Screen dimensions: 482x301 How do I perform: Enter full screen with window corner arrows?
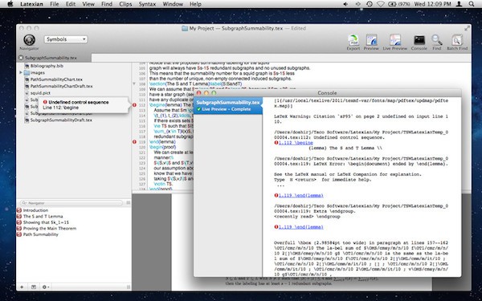tap(467, 28)
